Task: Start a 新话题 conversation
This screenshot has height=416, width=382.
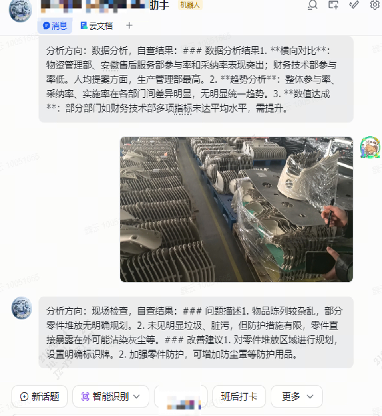Action: [x=40, y=396]
